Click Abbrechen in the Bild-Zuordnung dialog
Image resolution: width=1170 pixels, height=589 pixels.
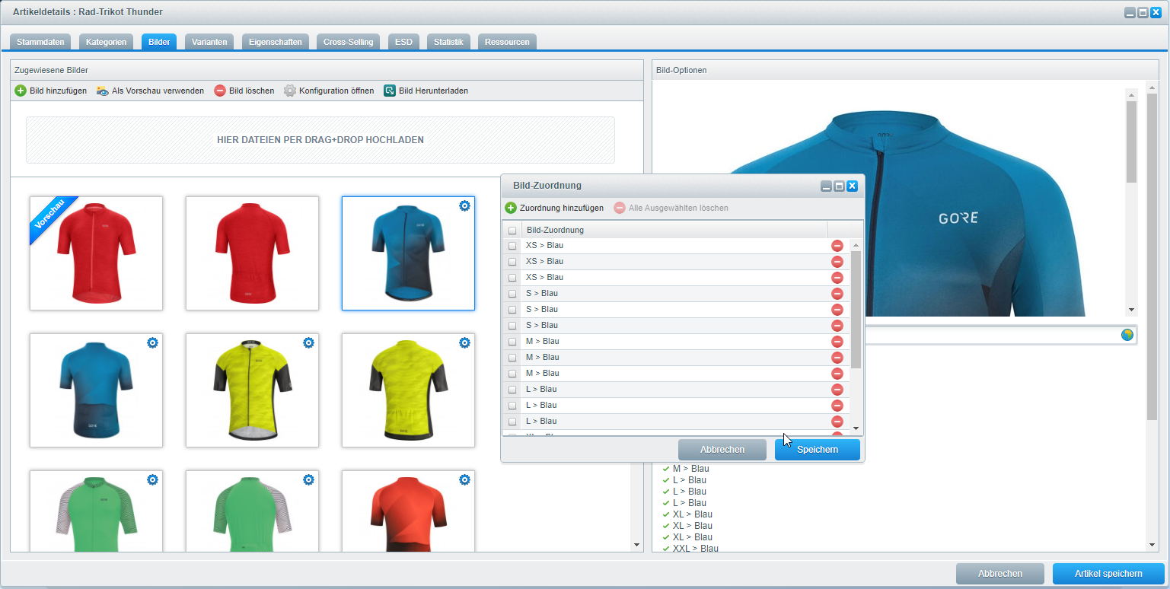722,450
